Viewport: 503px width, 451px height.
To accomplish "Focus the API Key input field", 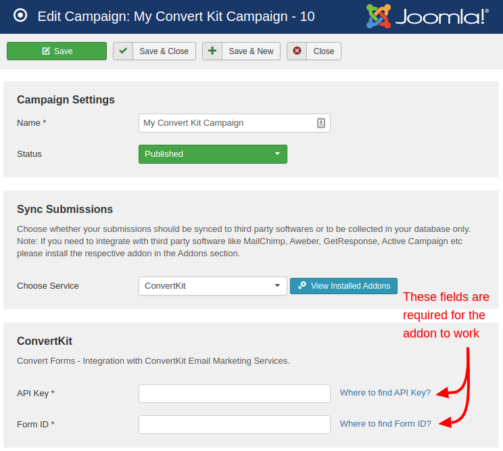I will [x=235, y=394].
